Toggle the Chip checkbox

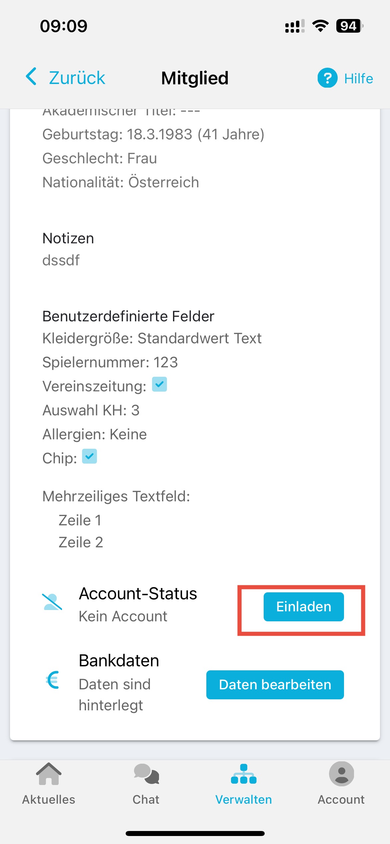click(89, 456)
